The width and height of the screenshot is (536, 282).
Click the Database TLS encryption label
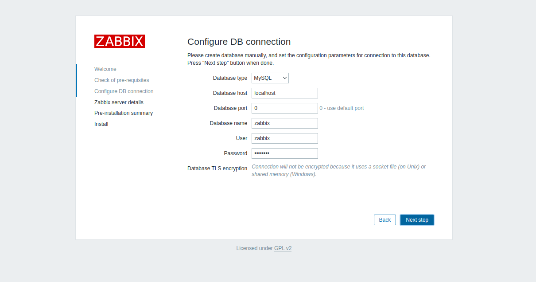(x=217, y=168)
